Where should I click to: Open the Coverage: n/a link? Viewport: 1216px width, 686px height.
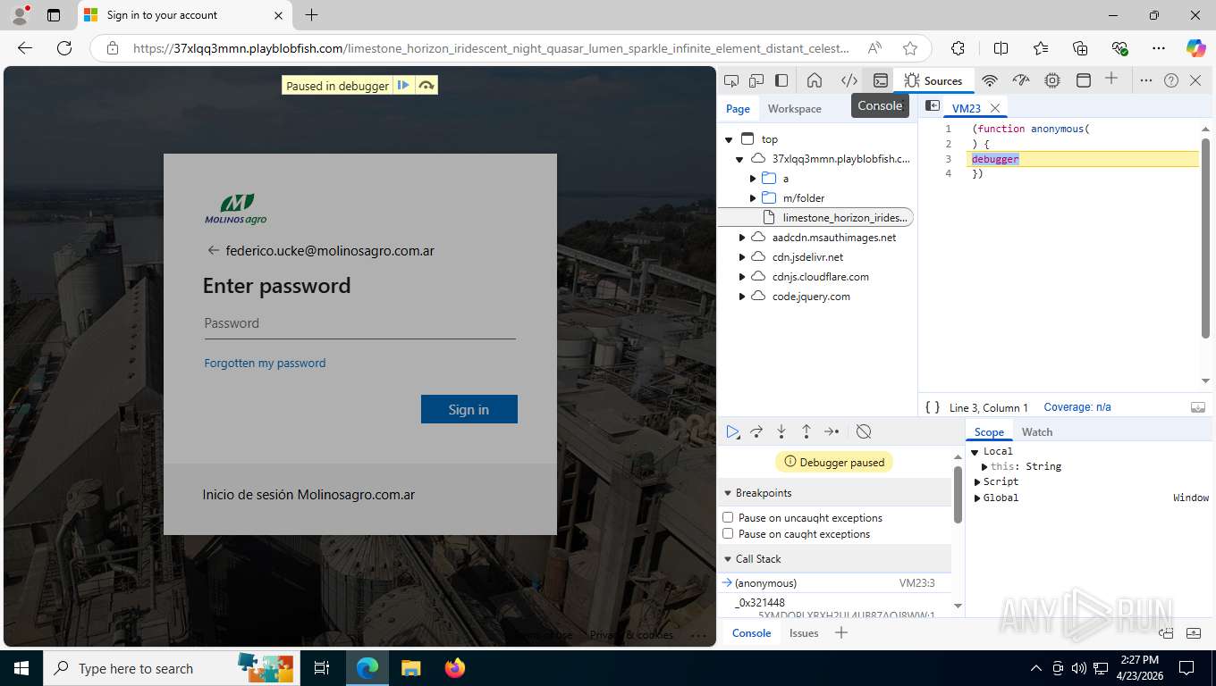(1077, 407)
